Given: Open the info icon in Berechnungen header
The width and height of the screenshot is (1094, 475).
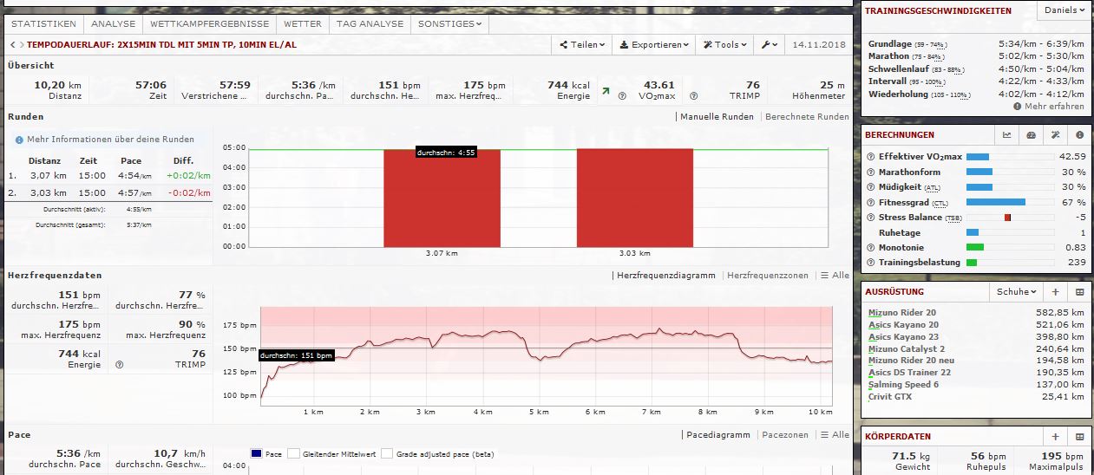Looking at the screenshot, I should tap(1079, 135).
